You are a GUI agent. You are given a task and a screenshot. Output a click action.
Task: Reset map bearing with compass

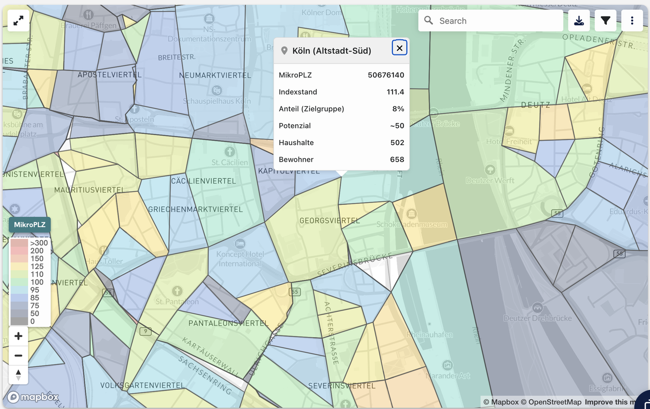pyautogui.click(x=18, y=375)
